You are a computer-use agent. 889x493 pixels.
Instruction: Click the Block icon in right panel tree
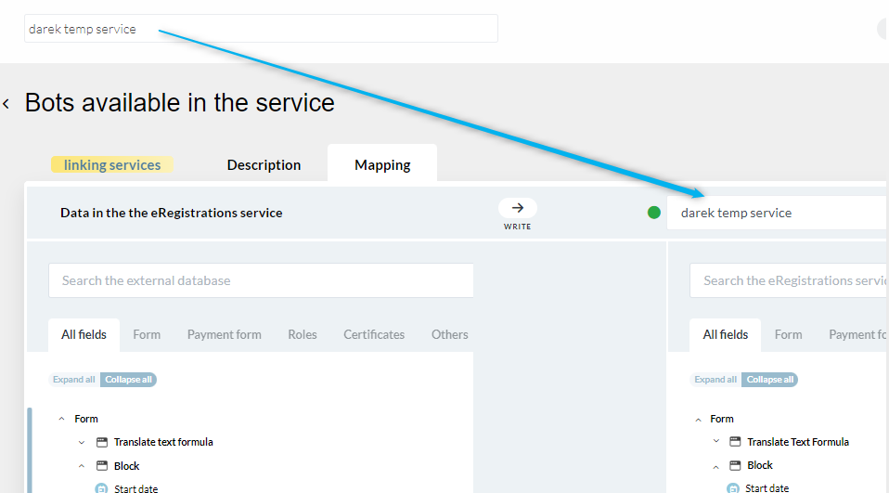click(735, 465)
